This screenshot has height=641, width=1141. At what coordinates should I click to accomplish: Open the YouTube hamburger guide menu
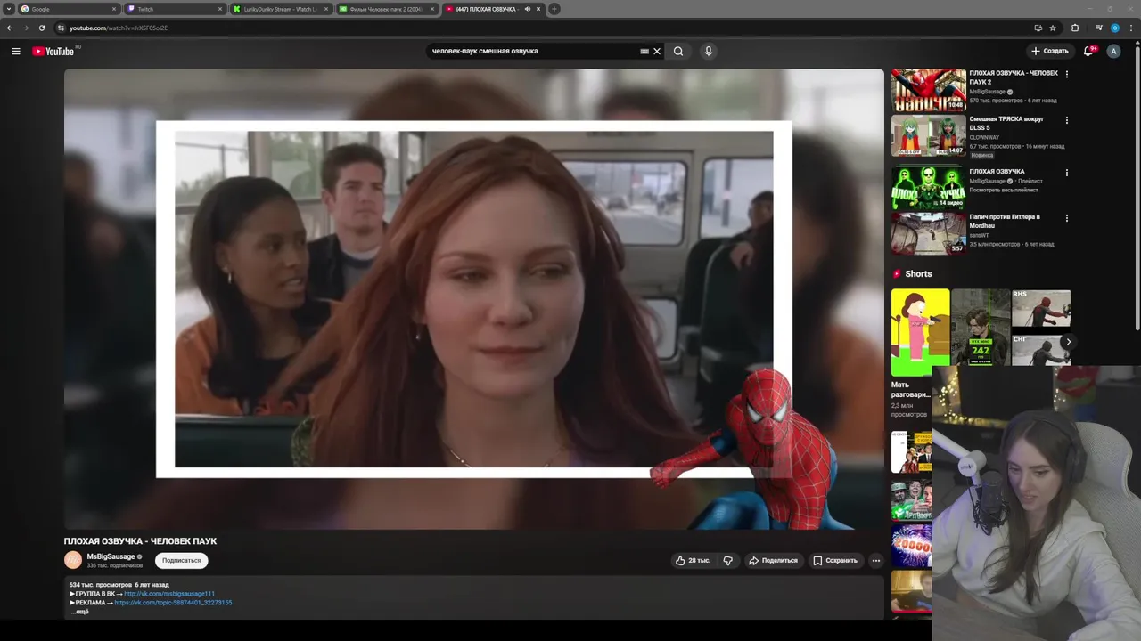[15, 51]
